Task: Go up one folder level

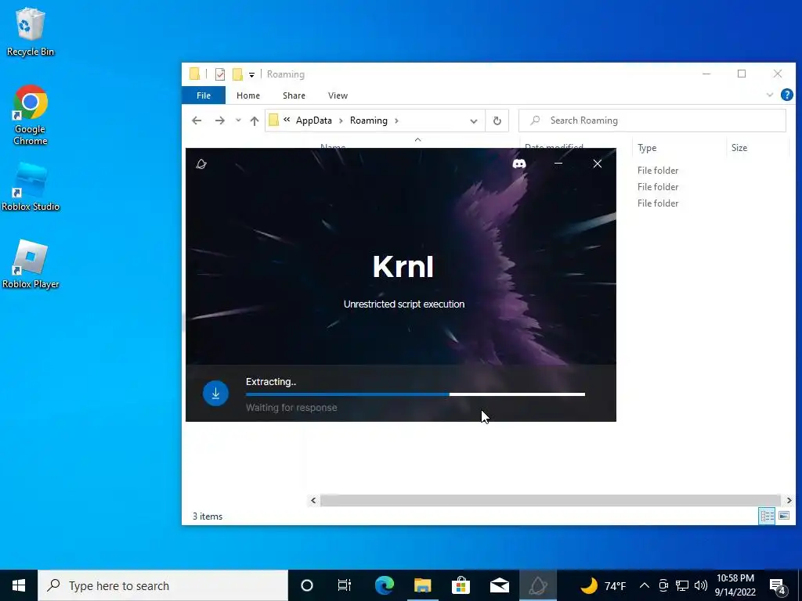Action: pyautogui.click(x=255, y=121)
